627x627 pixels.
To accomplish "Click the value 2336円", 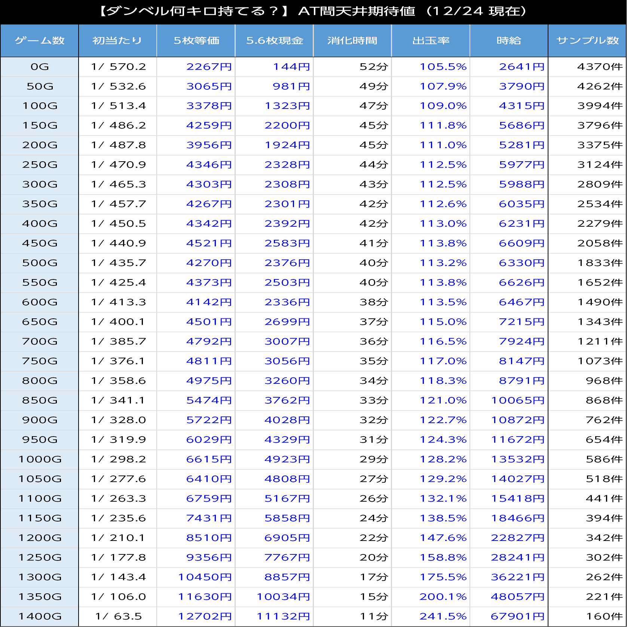I will click(287, 302).
